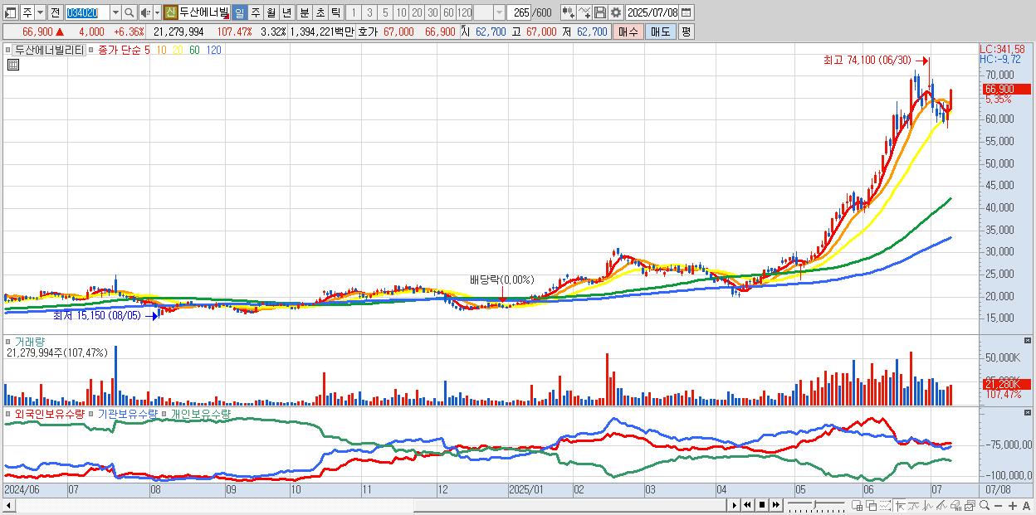Click interval preset 10
Viewport: 1036px width, 515px height.
click(x=401, y=12)
